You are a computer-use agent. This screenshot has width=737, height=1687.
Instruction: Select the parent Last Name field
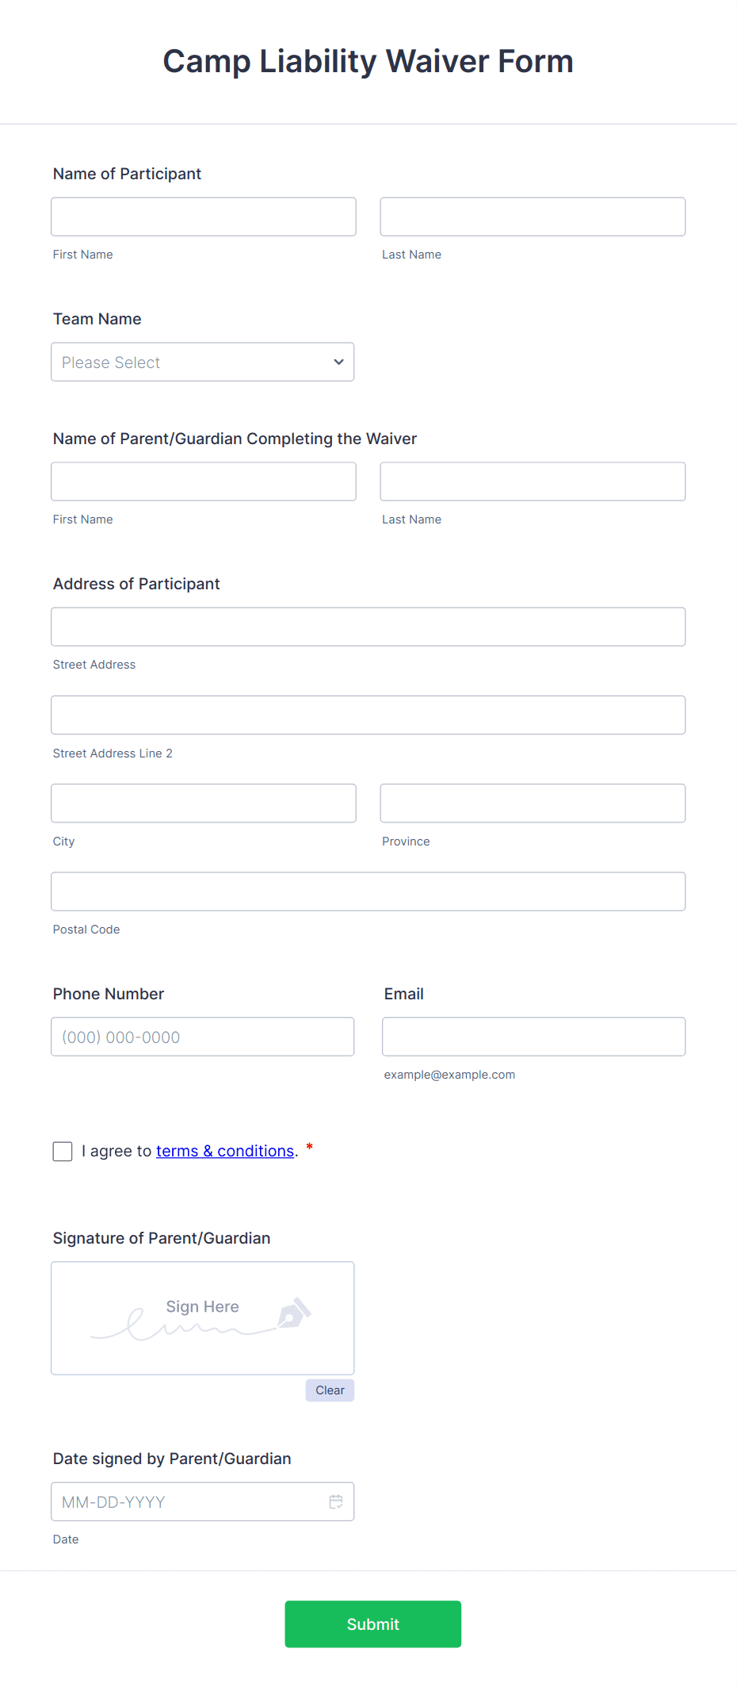[532, 481]
